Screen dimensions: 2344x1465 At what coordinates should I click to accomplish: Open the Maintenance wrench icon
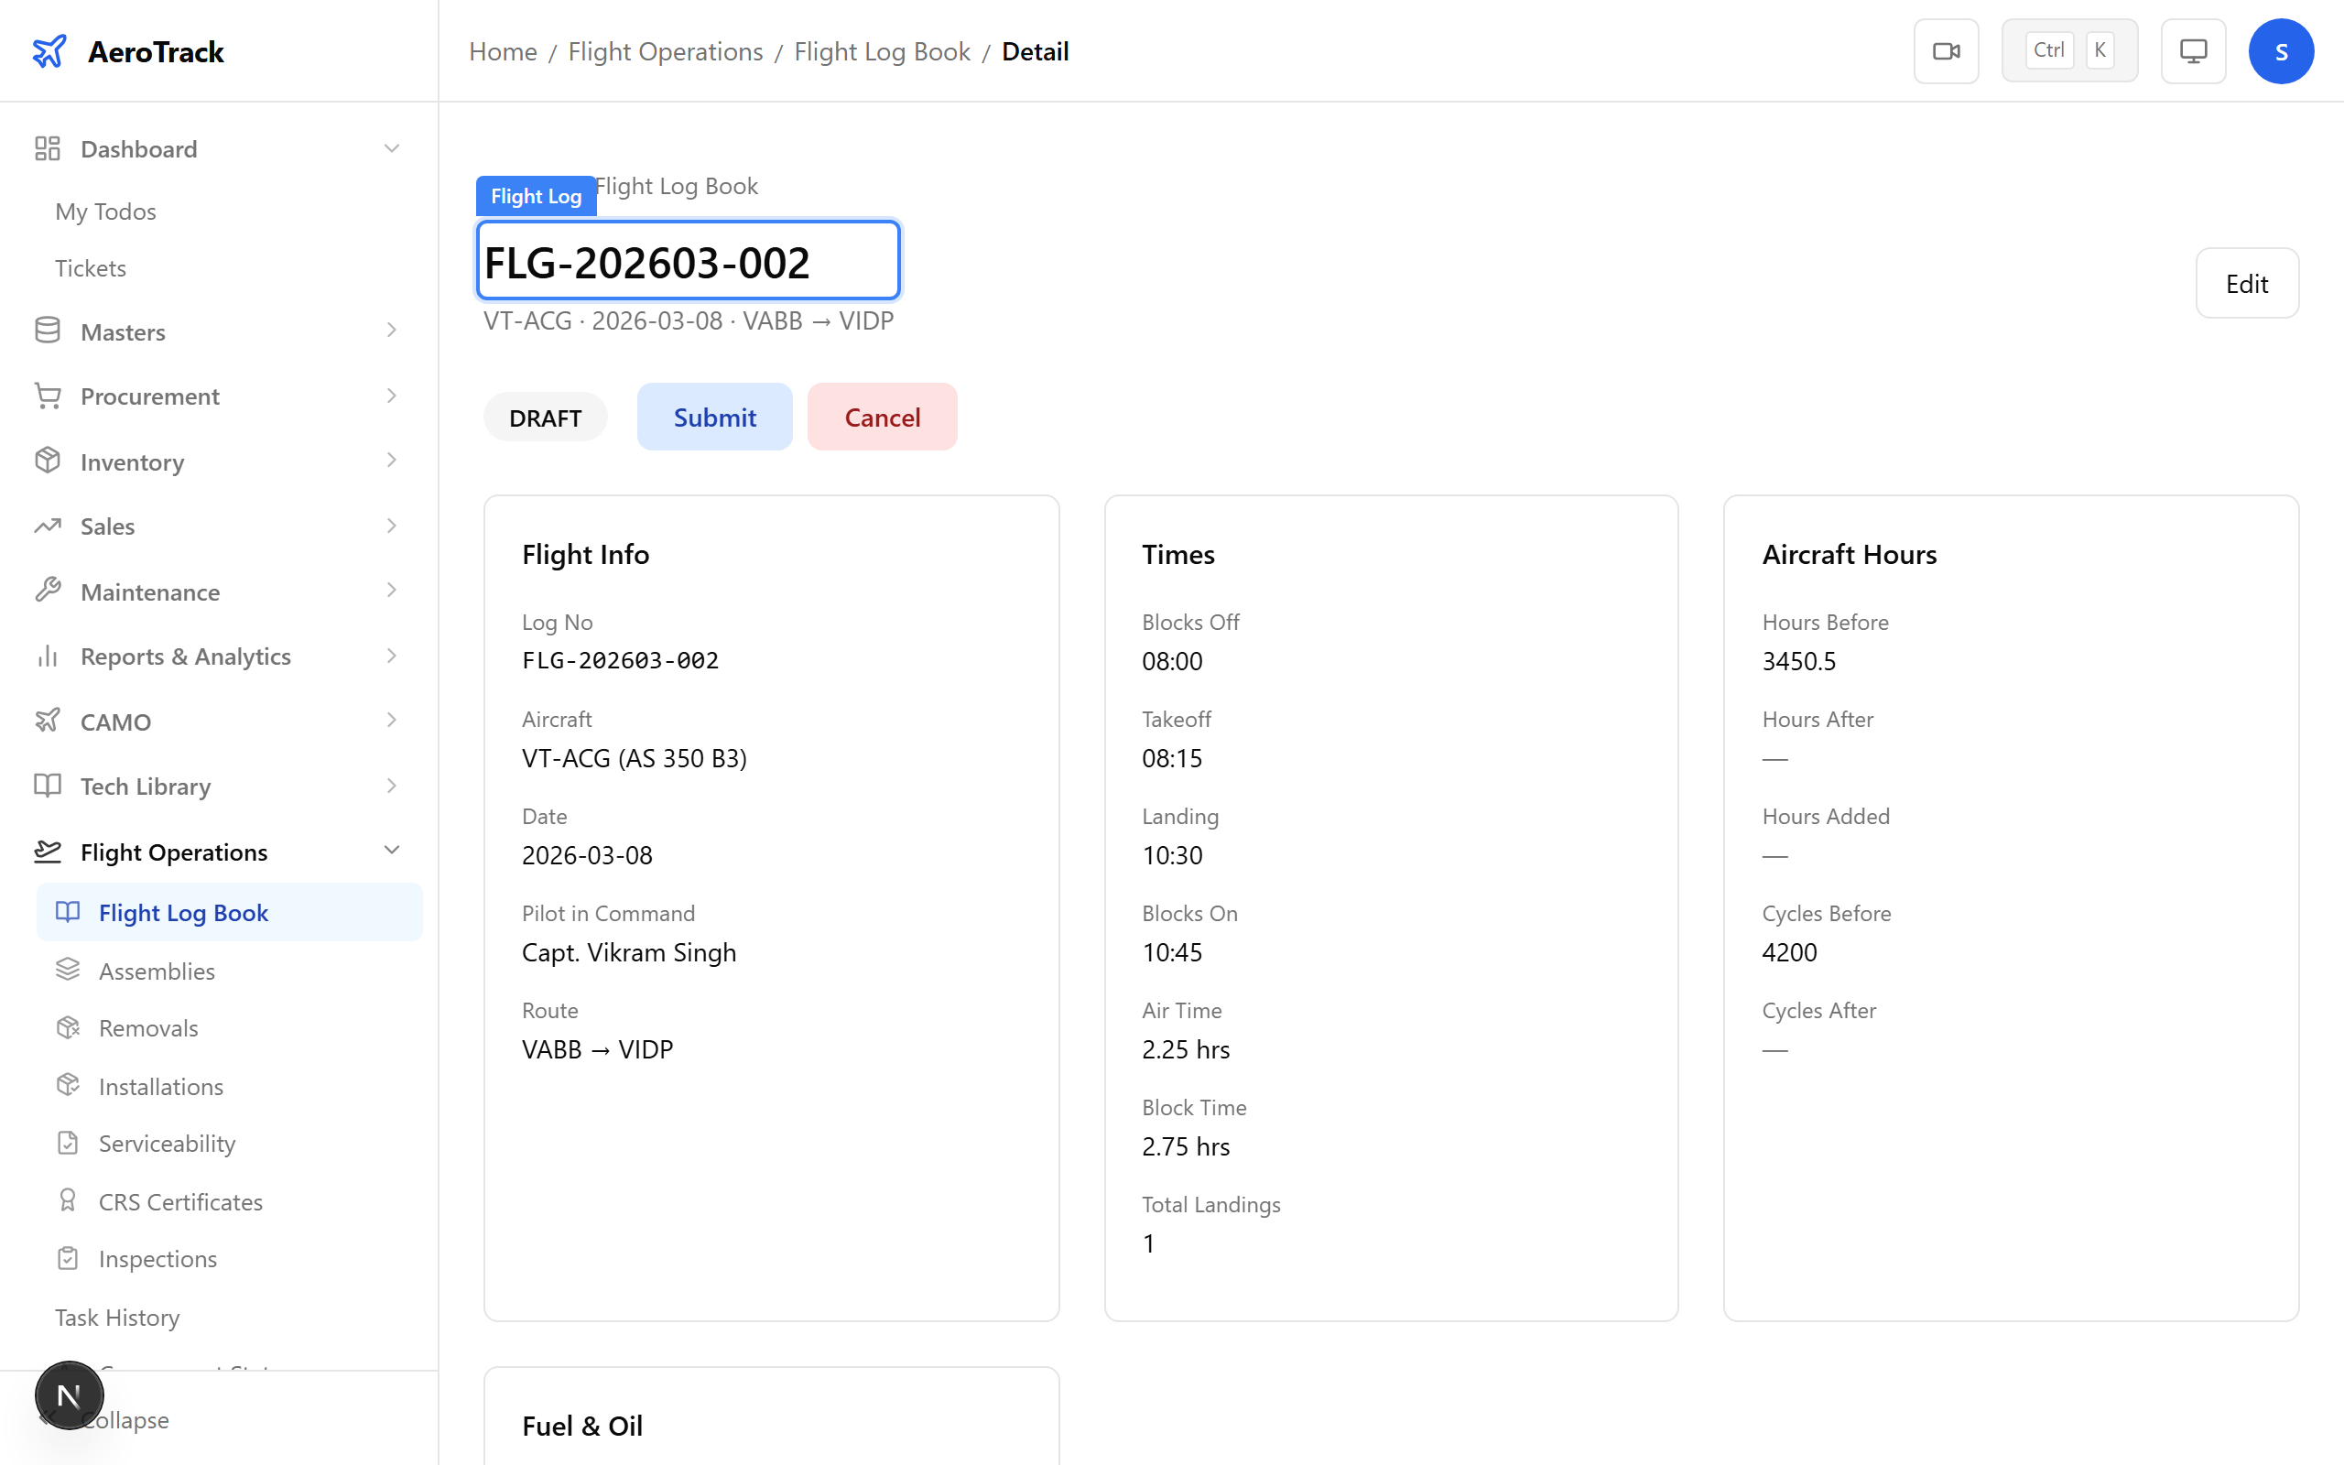coord(48,590)
